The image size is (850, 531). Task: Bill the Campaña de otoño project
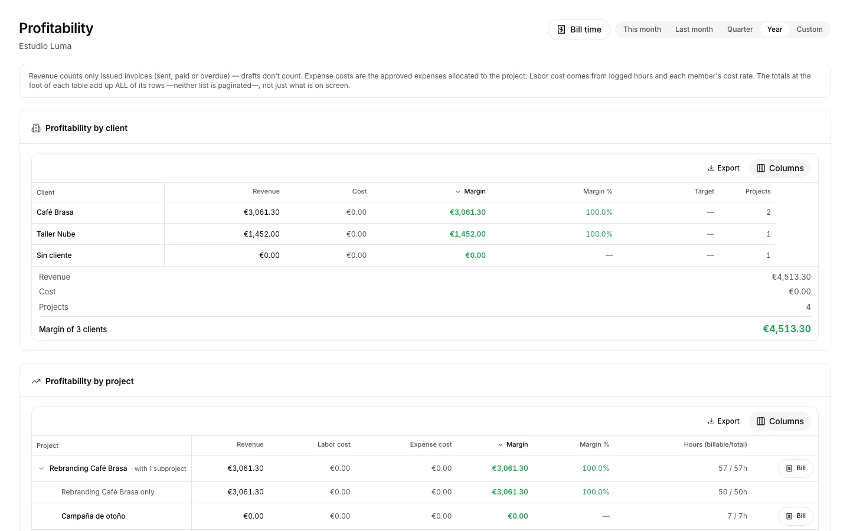[x=795, y=516]
